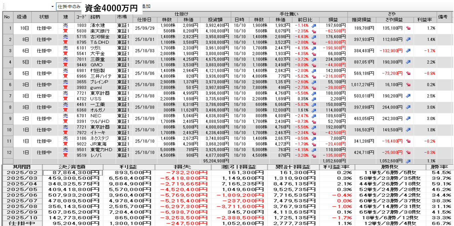Screen dimensions: 454x226
Task: Open the blank dropdown arrow in top toolbar
Action: tap(52, 7)
